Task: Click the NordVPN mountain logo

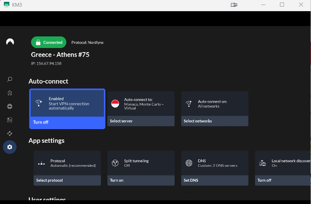Action: [10, 42]
